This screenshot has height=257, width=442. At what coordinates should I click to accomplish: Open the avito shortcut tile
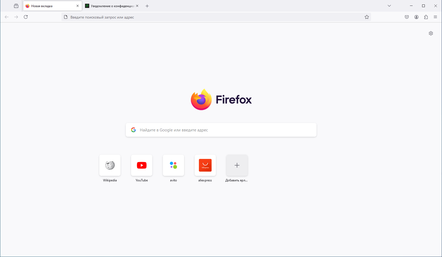(173, 165)
